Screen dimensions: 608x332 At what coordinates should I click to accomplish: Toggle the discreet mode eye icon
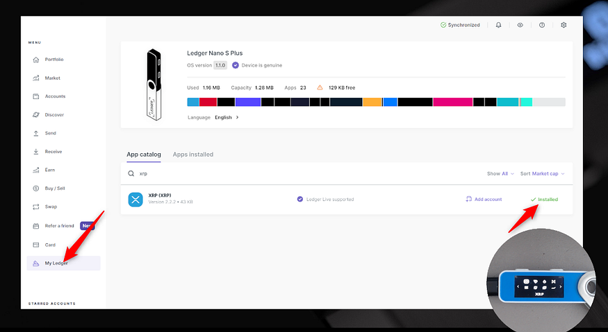(x=520, y=25)
